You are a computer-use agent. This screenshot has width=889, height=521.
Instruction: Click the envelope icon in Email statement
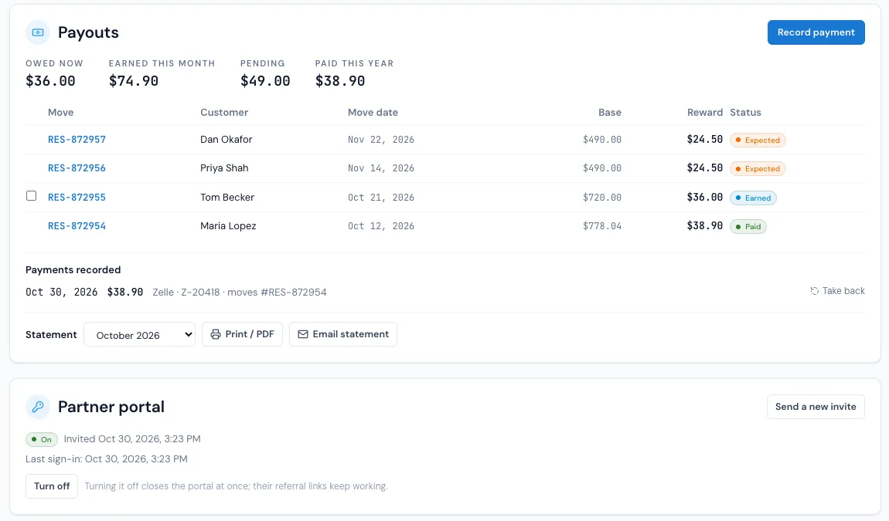pyautogui.click(x=303, y=334)
